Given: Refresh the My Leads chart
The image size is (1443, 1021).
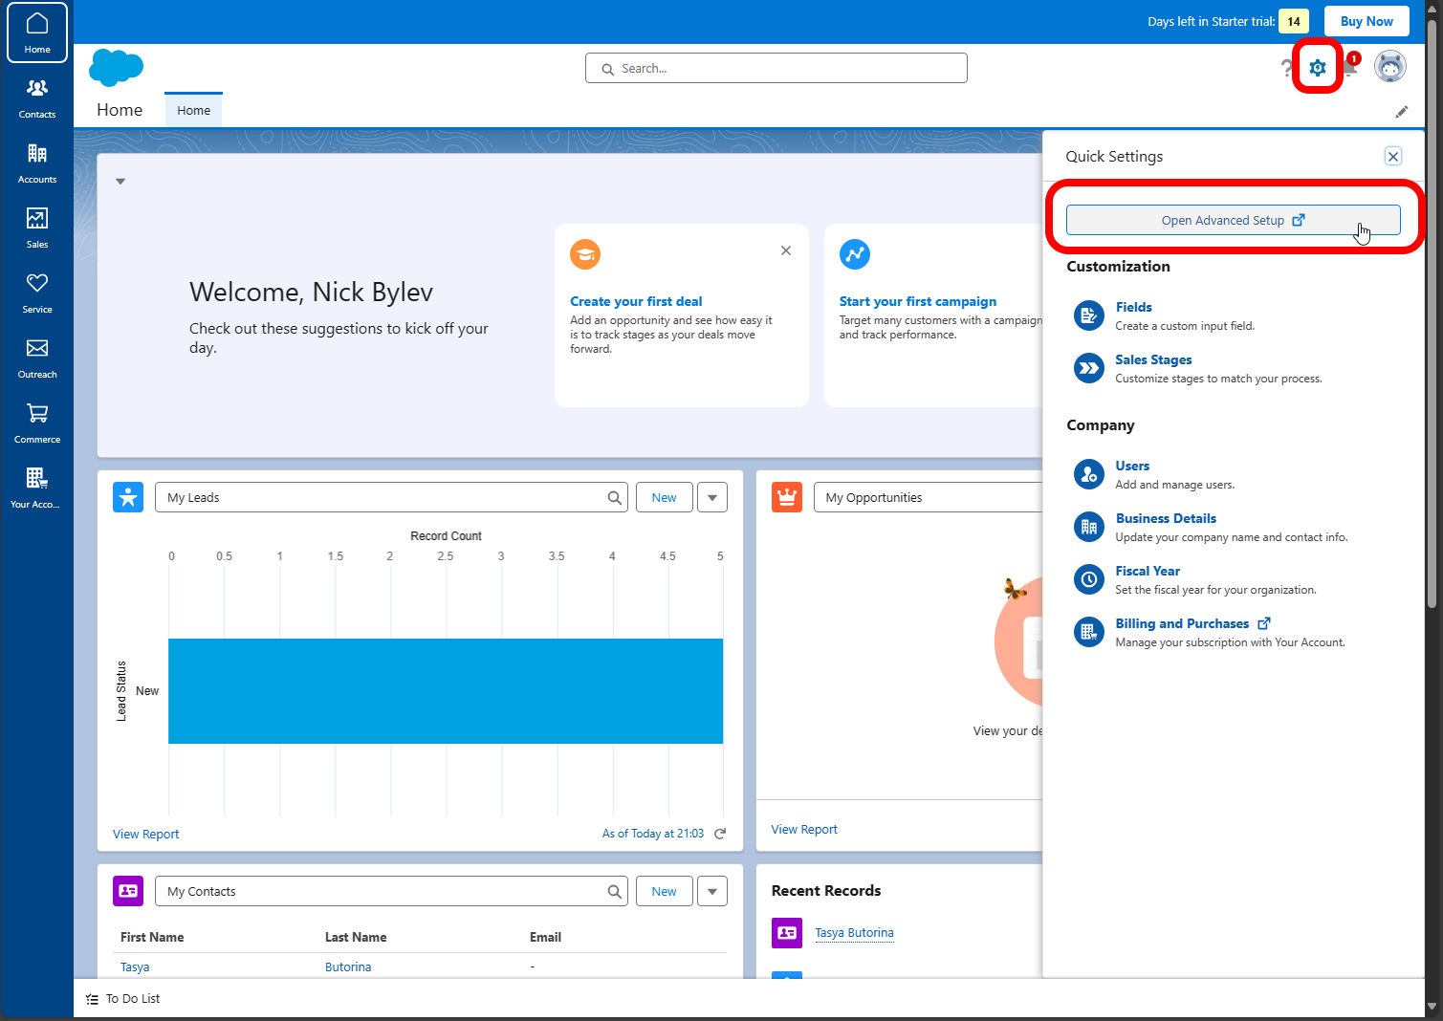Looking at the screenshot, I should [720, 834].
